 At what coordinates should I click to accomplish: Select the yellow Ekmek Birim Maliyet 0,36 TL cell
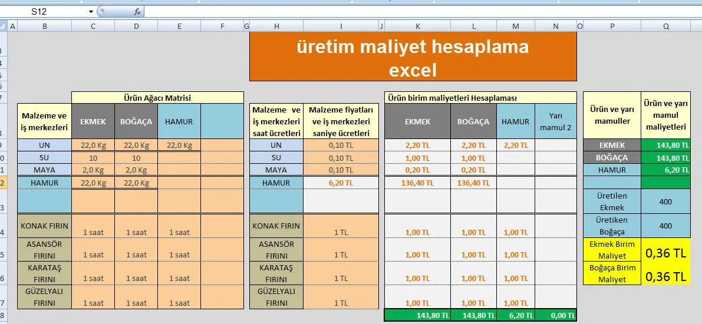point(665,253)
